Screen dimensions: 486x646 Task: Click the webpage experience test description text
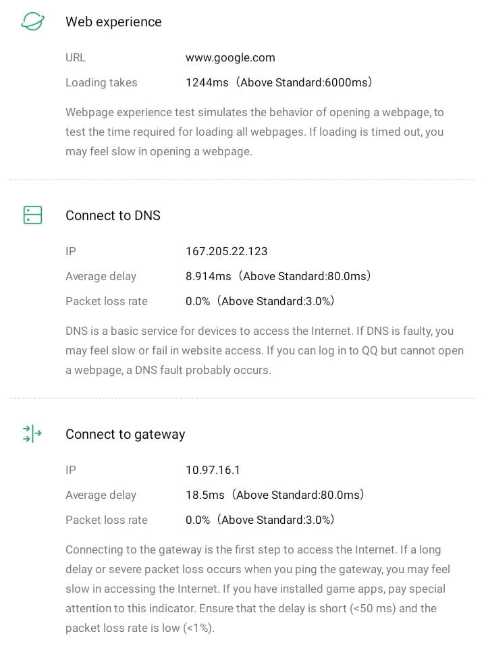(254, 132)
